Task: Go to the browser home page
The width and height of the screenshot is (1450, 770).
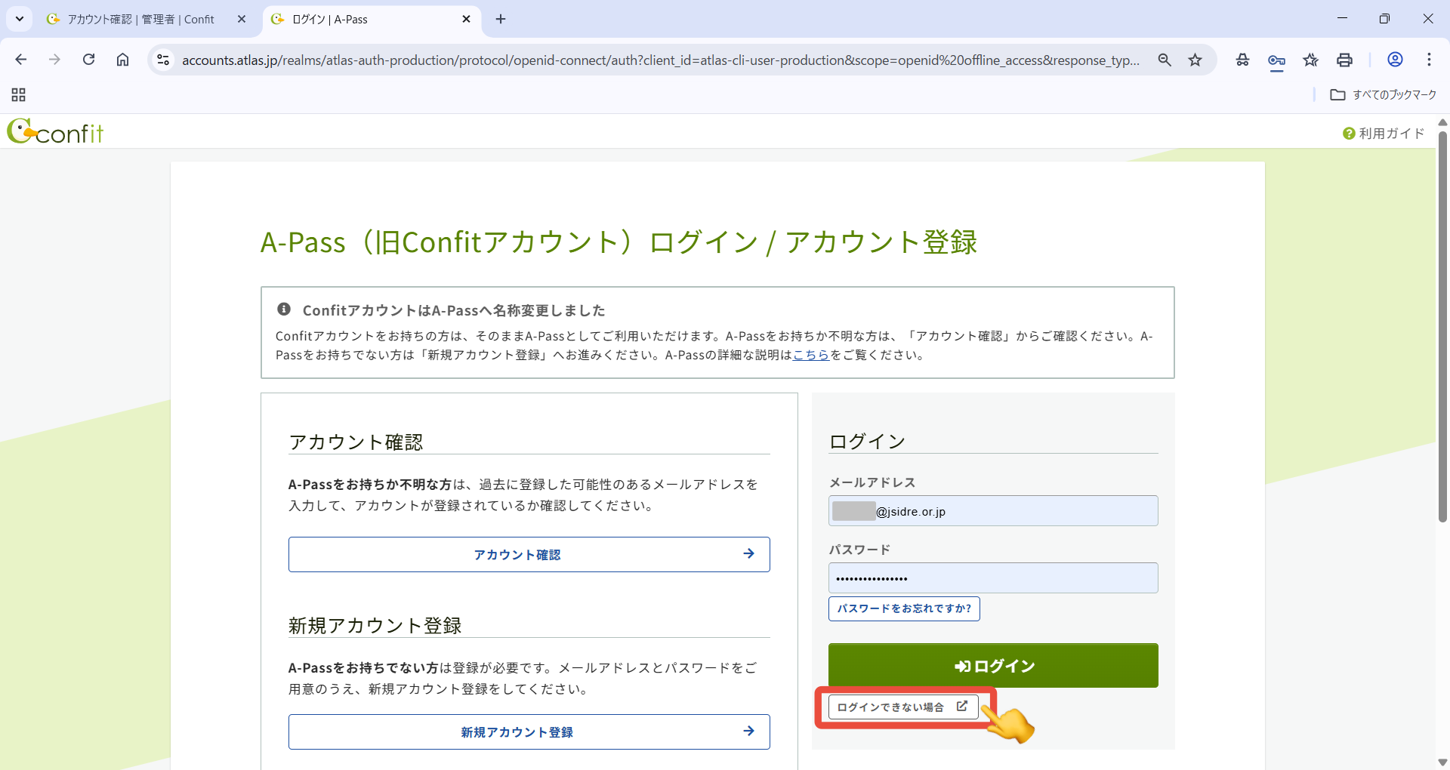Action: [x=122, y=60]
